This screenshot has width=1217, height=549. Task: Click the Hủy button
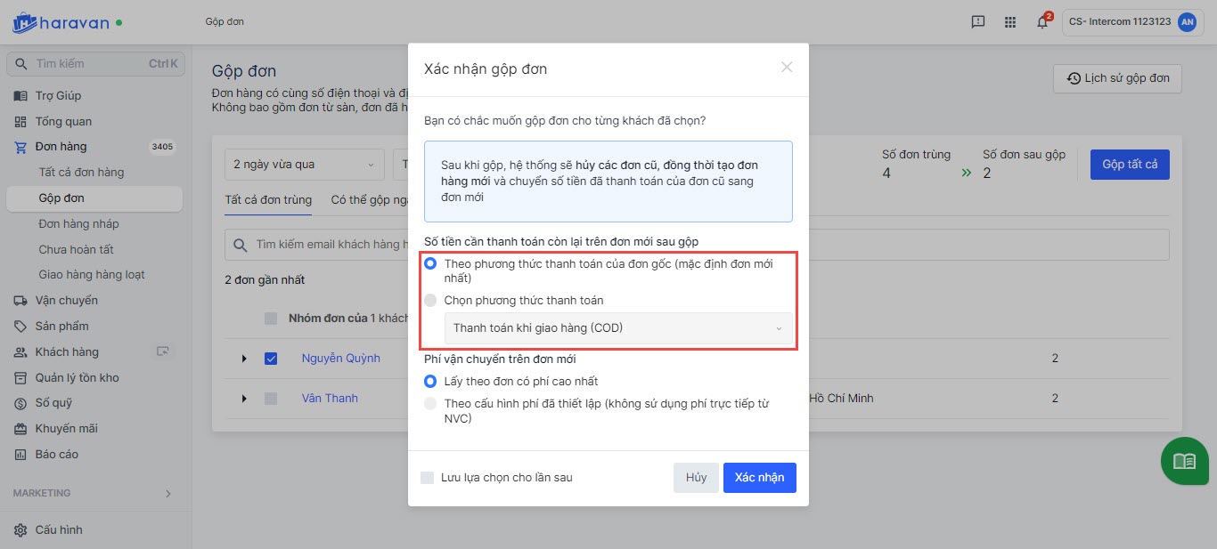[x=697, y=478]
